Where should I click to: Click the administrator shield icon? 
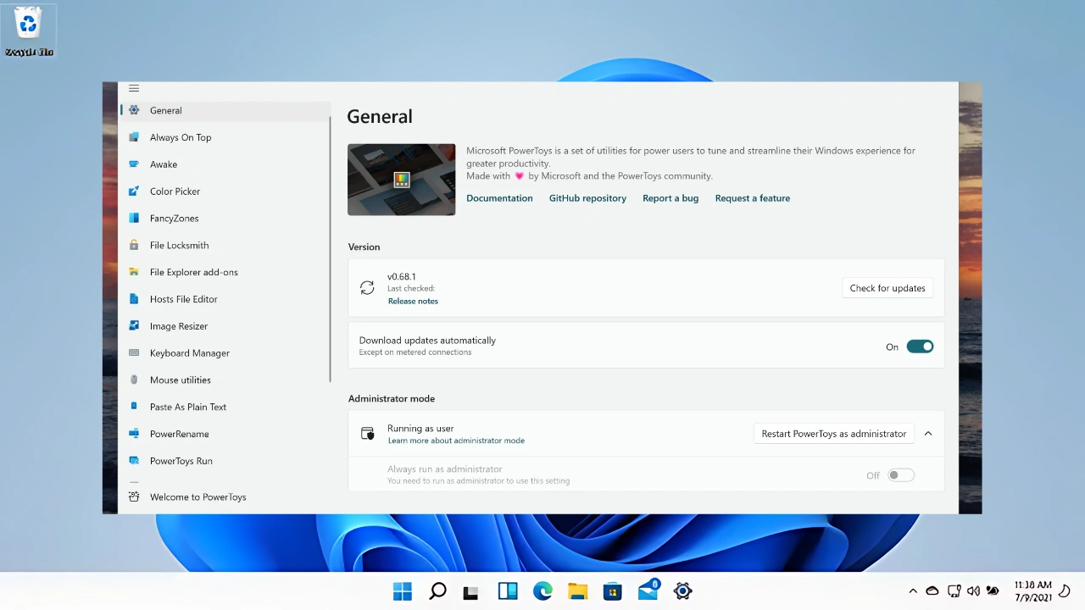[x=368, y=434]
